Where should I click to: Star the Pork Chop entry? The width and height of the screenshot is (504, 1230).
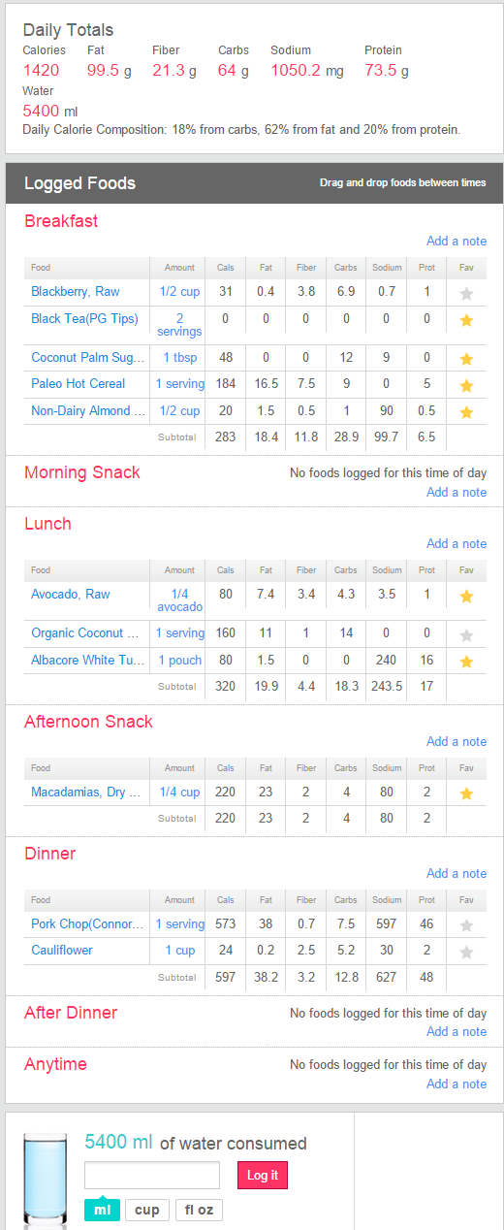[466, 925]
